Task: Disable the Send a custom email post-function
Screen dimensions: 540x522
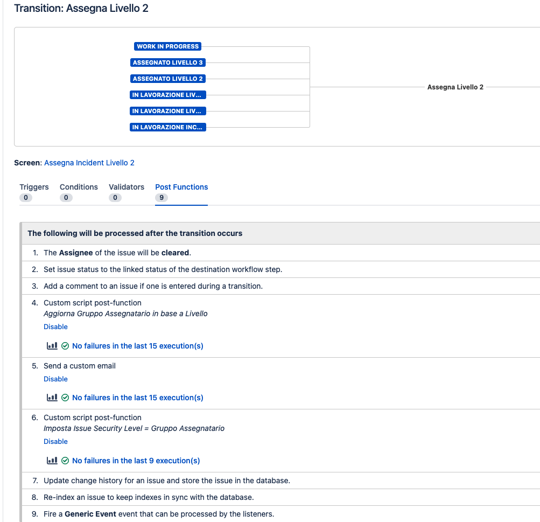Action: click(x=55, y=379)
